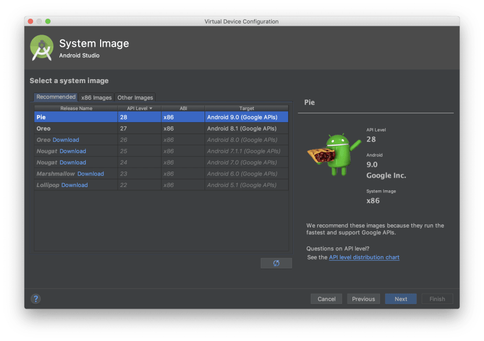The height and width of the screenshot is (341, 484).
Task: Click the green zoom window button
Action: (x=48, y=21)
